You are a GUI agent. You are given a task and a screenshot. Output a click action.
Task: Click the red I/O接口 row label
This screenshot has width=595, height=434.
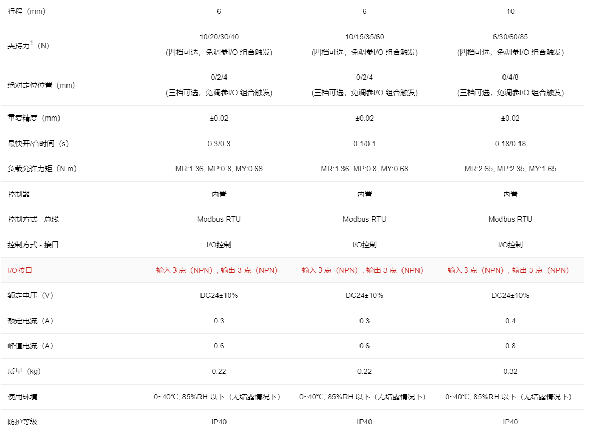tap(20, 270)
